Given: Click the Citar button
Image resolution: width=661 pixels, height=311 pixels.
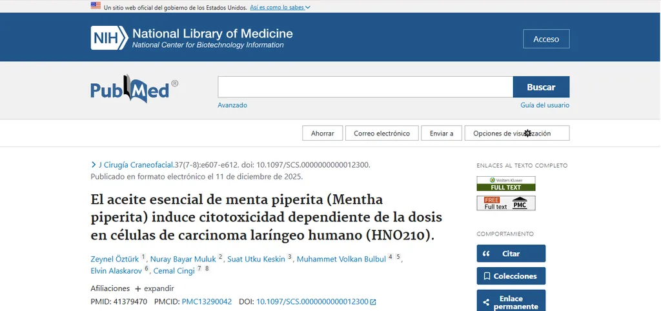Looking at the screenshot, I should 511,254.
